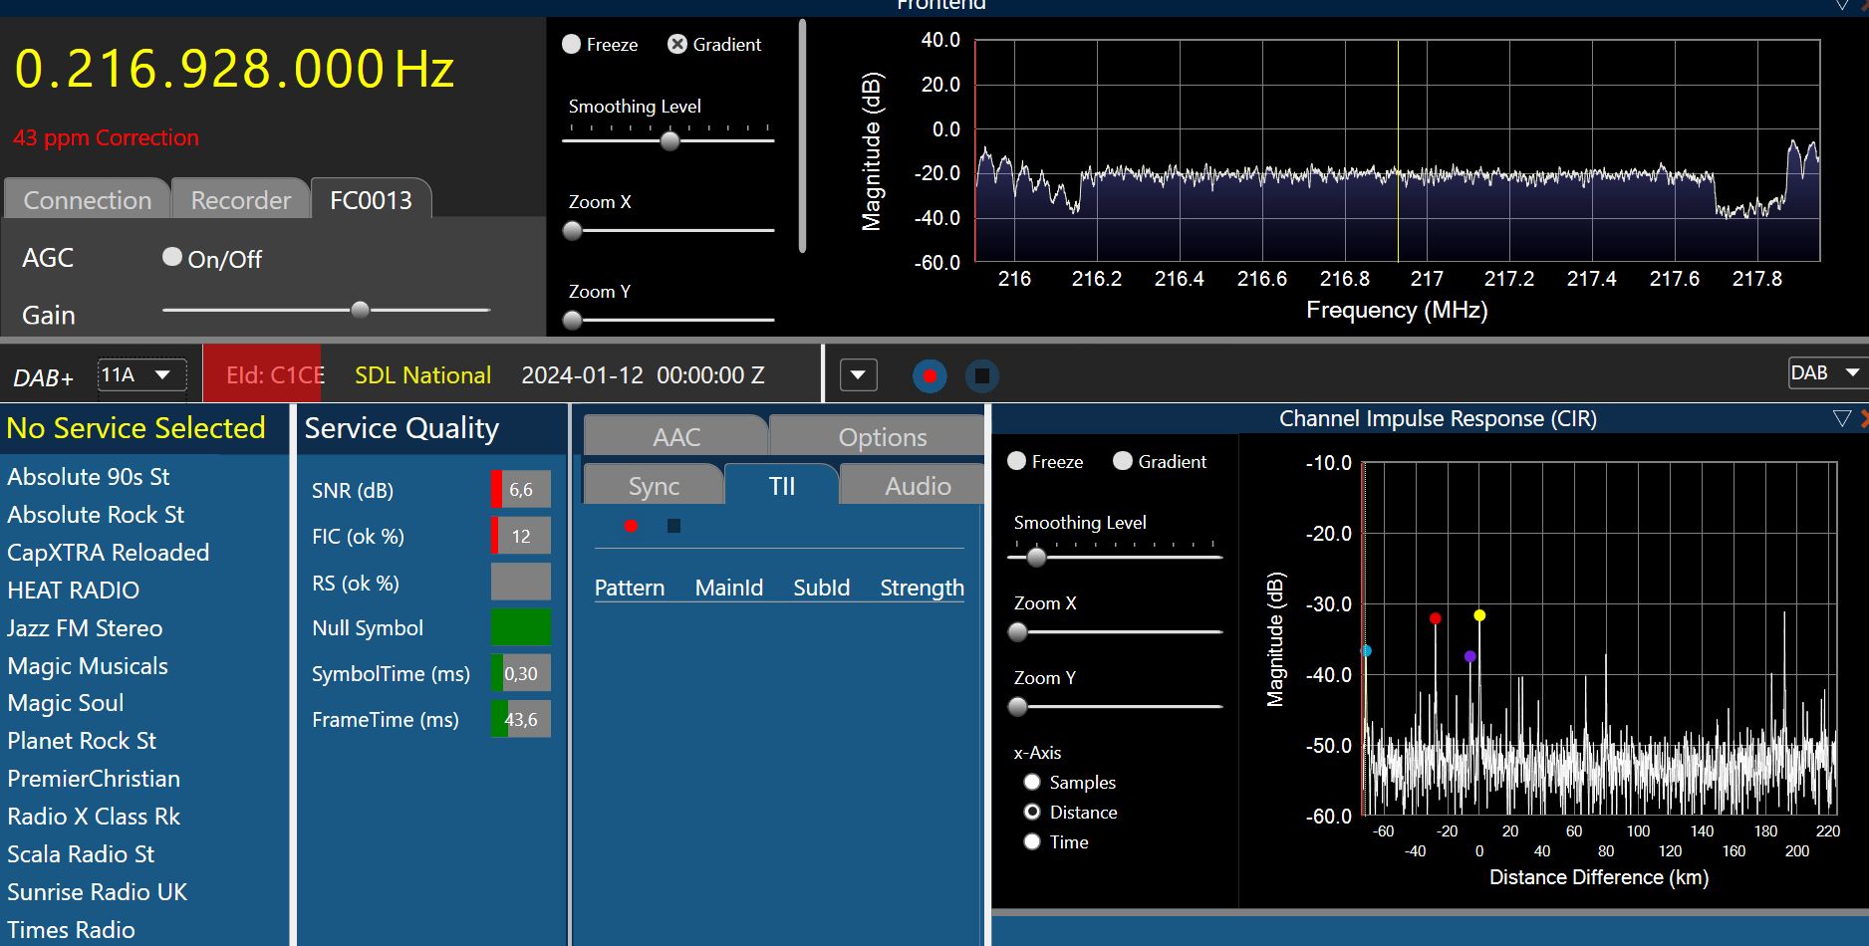1869x946 pixels.
Task: Open the Audio tab
Action: [x=917, y=486]
